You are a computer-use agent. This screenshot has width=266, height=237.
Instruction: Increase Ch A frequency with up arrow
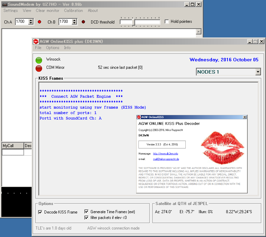31,20
